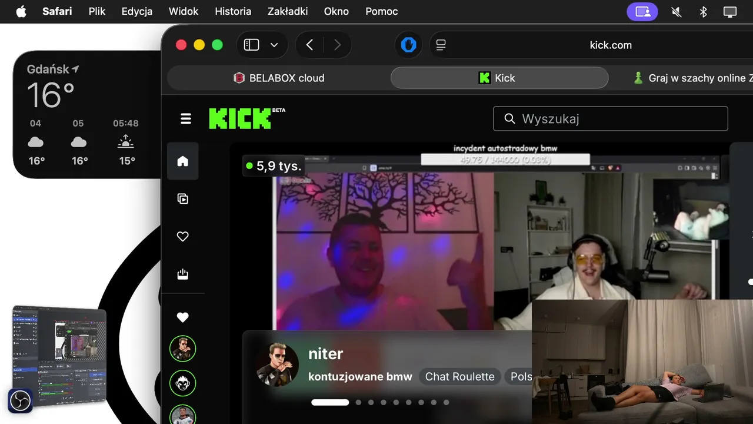This screenshot has height=424, width=753.
Task: Open niter's profile picture on featured card
Action: tap(278, 365)
